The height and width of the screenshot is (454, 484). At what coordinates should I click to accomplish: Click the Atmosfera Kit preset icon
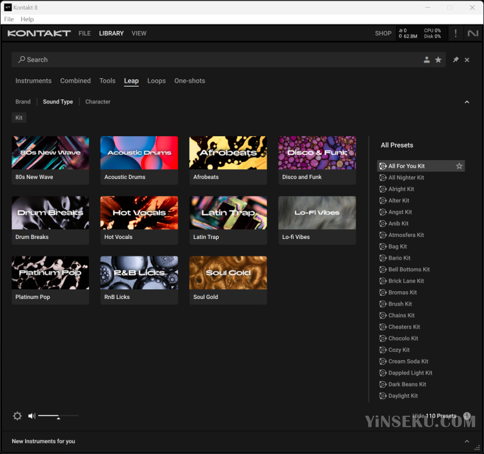(383, 235)
